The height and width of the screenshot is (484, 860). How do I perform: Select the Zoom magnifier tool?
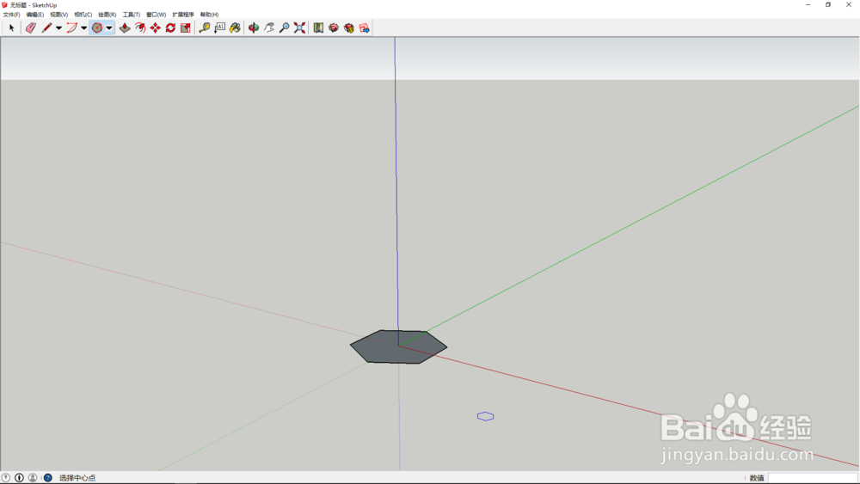pos(284,28)
